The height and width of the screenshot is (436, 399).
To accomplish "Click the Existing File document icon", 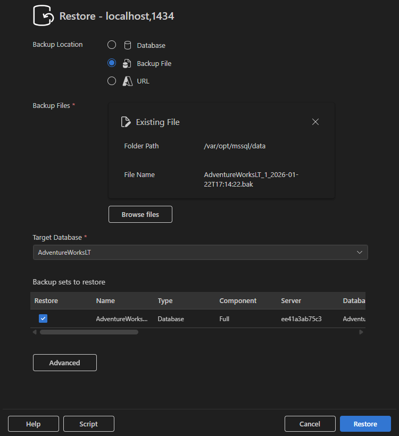I will coord(126,122).
